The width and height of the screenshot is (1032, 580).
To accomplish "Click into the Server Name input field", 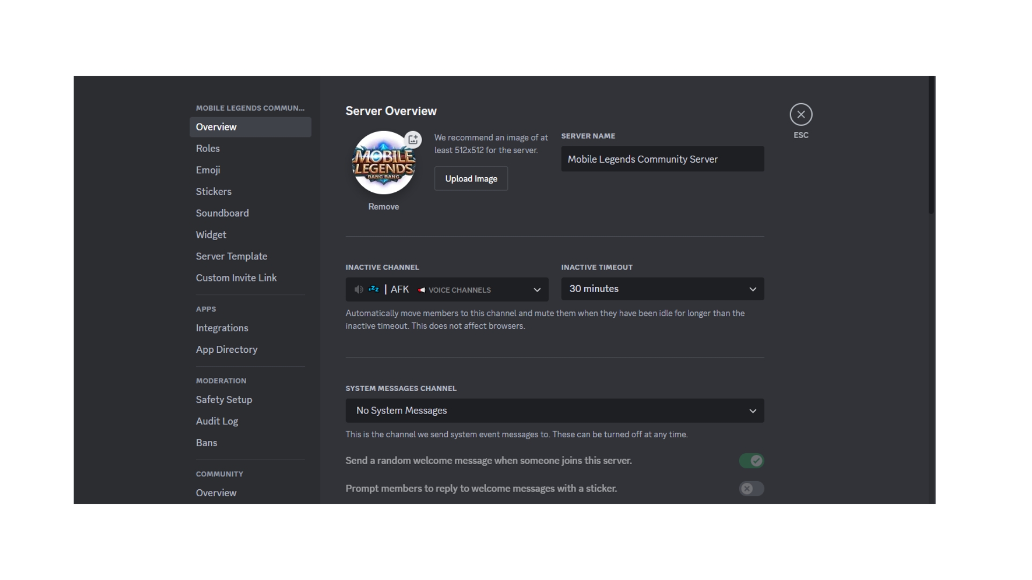I will (x=662, y=160).
